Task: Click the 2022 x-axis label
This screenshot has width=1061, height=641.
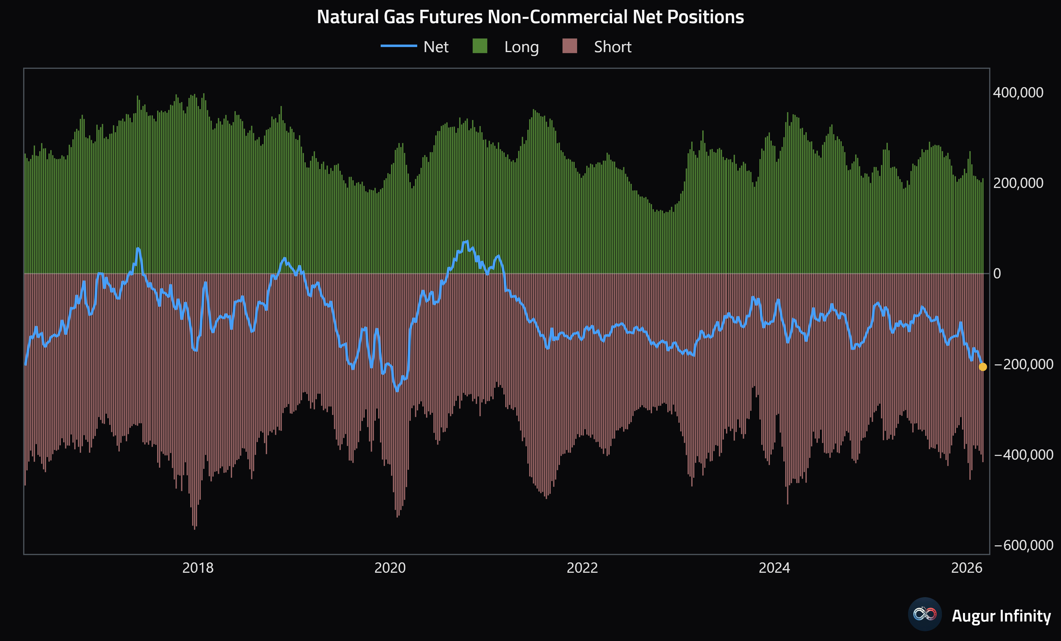Action: coord(582,568)
